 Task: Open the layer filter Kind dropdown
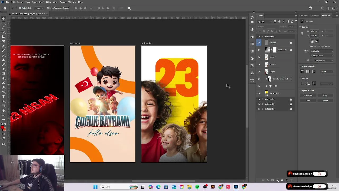(265, 21)
